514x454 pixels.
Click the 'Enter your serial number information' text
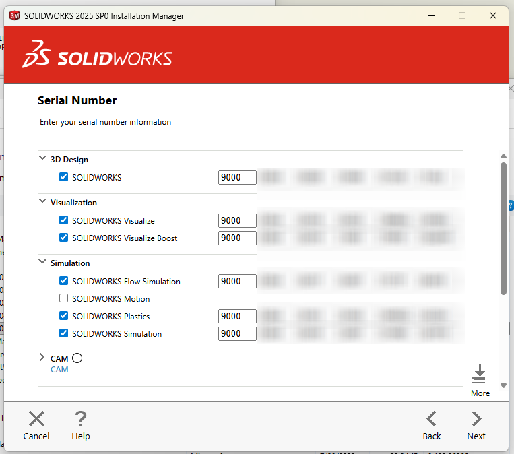(105, 122)
